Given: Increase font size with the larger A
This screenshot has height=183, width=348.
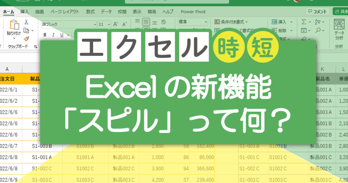Looking at the screenshot, I should point(116,24).
